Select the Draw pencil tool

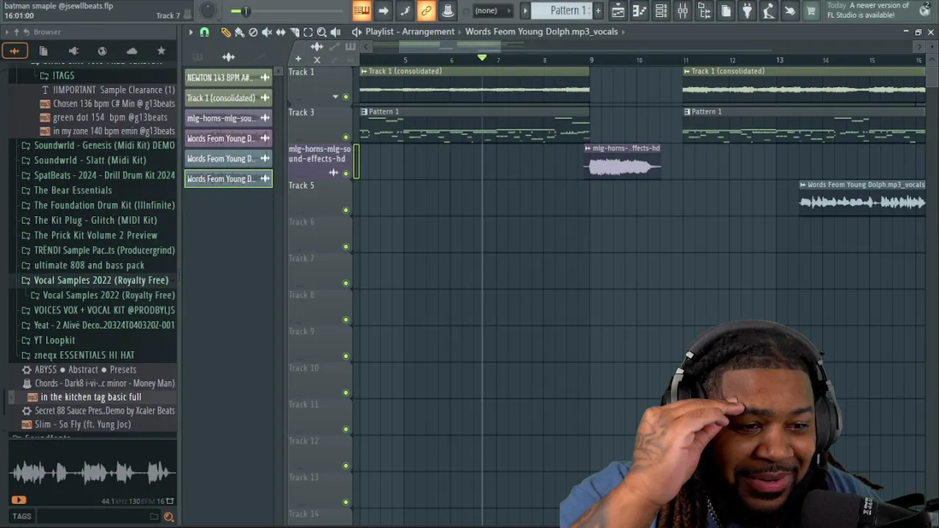click(x=225, y=32)
